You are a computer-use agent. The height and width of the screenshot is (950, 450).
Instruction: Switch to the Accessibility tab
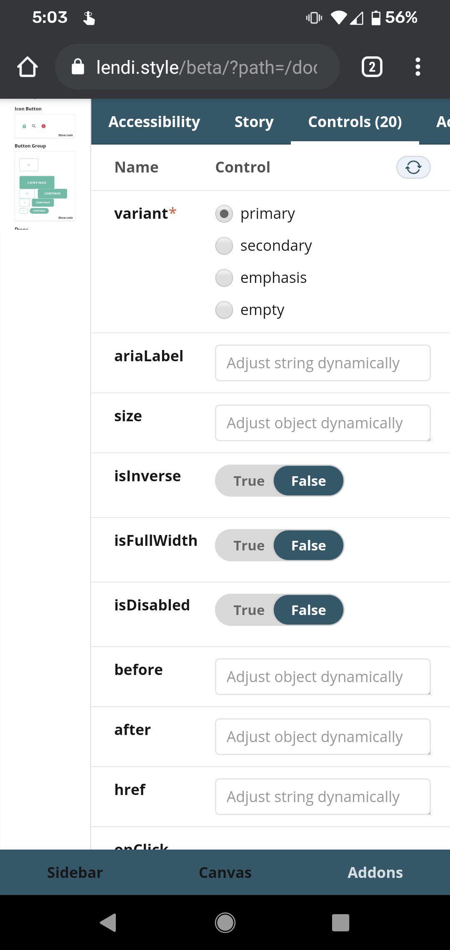point(154,122)
